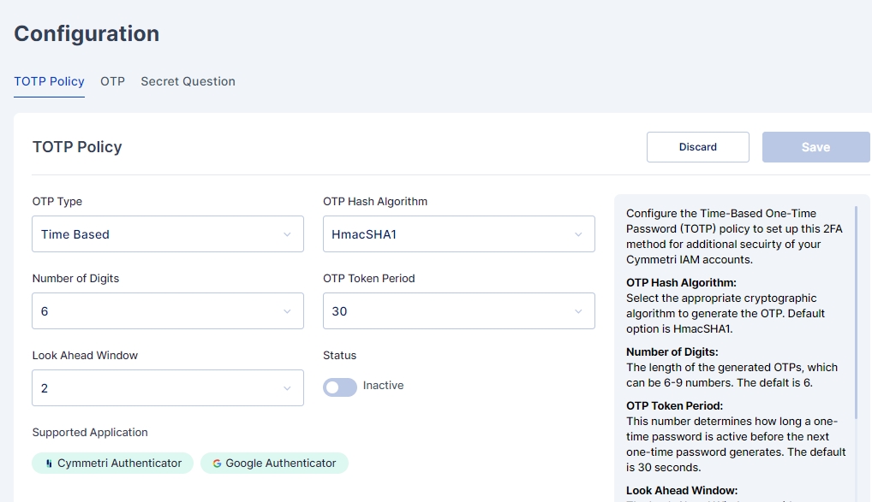Click the Discard button
Viewport: 872px width, 502px height.
click(697, 147)
